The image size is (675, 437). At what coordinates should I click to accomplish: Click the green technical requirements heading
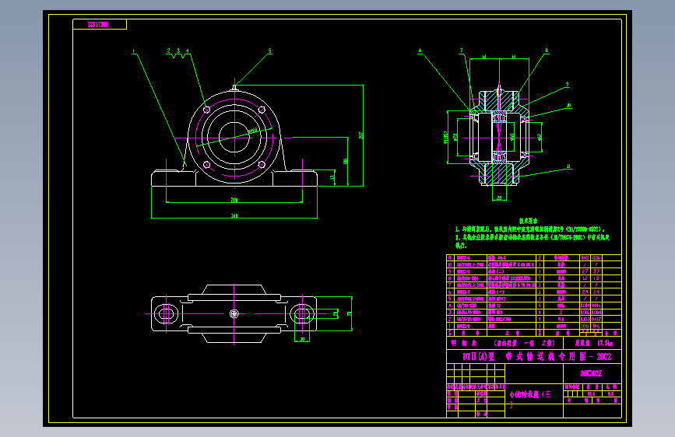(528, 221)
